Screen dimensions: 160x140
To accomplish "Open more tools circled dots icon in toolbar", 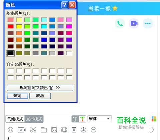I will coord(93,130).
